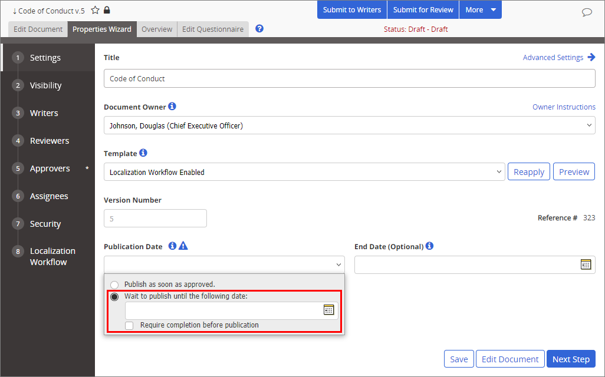Click the Publication Date warning triangle icon
Viewport: 605px width, 377px height.
click(183, 246)
